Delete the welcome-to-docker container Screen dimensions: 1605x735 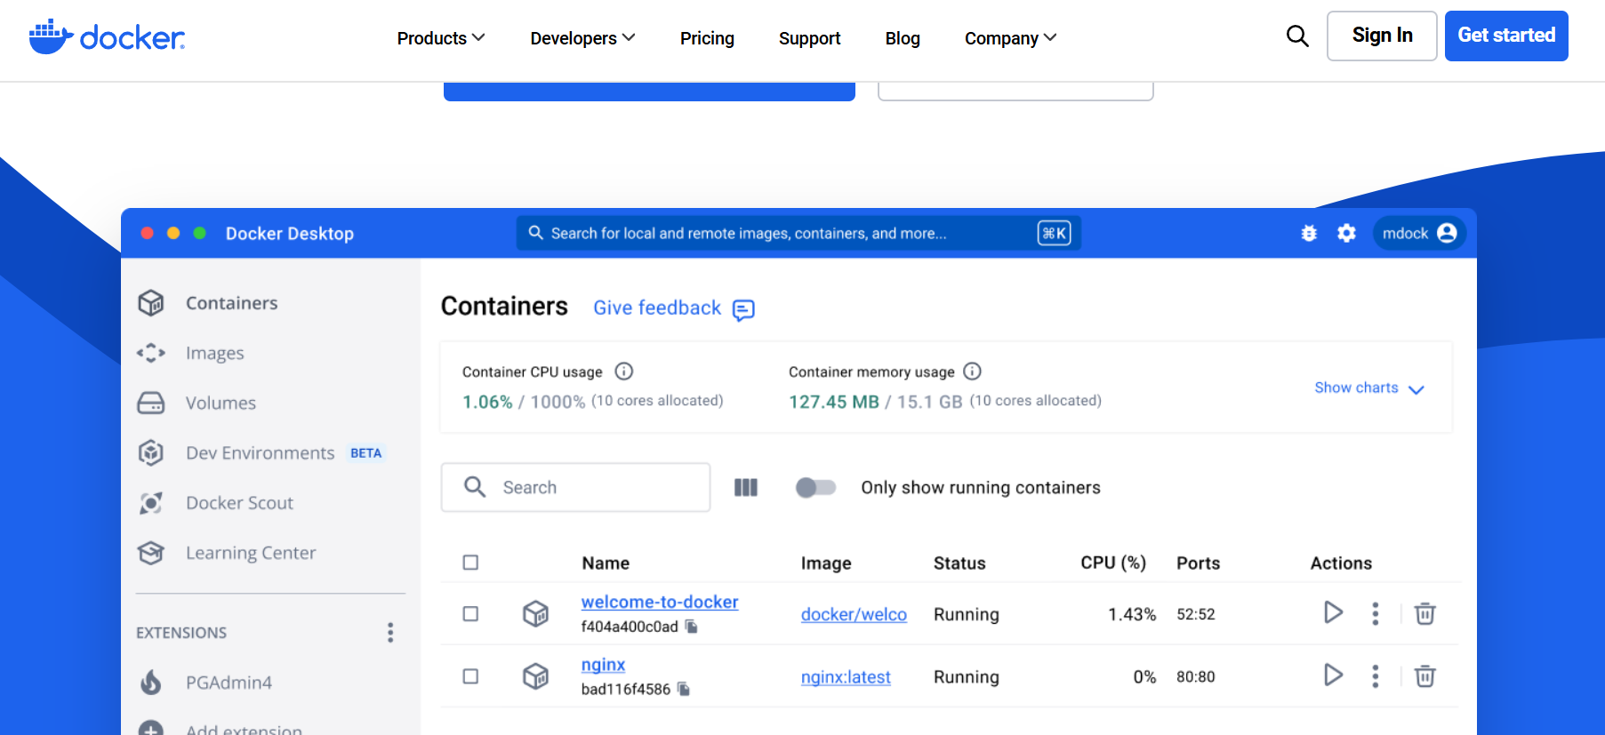1424,613
